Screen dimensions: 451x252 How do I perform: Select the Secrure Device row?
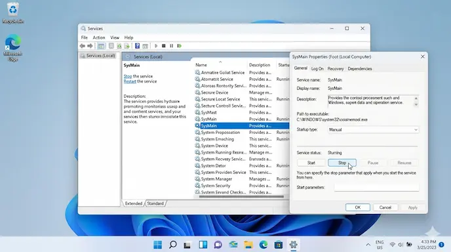242,93
